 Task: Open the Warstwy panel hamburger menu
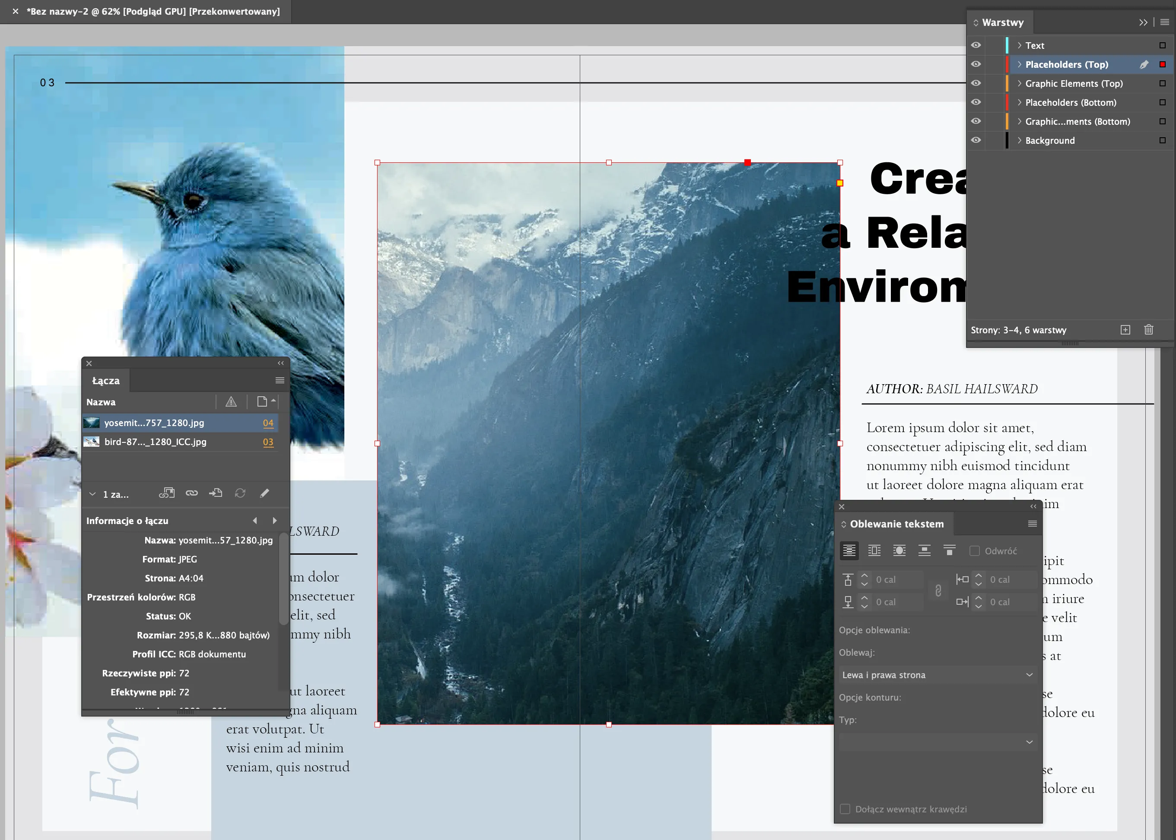[x=1165, y=22]
